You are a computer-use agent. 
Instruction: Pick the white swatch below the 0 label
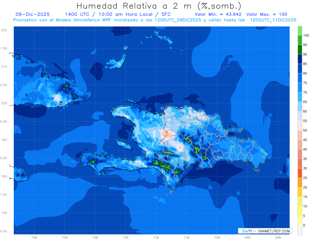tap(300, 230)
